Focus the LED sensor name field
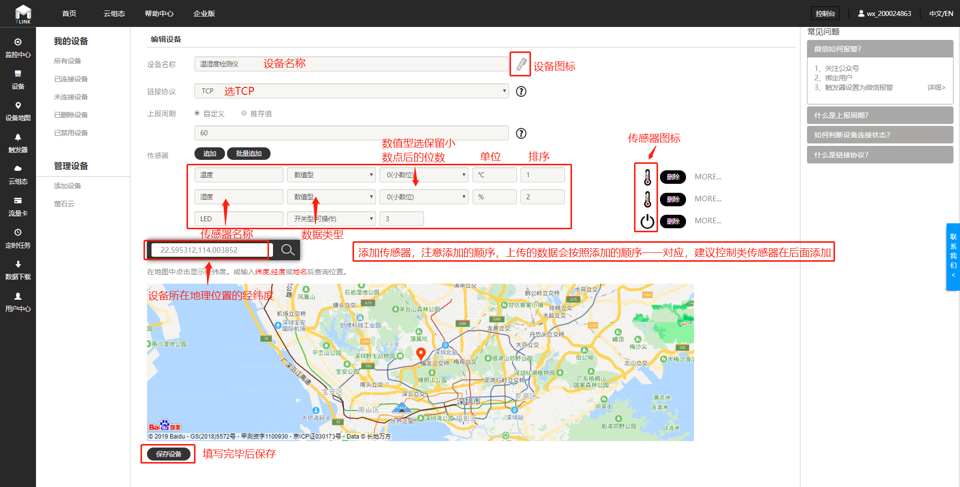The height and width of the screenshot is (487, 960). point(239,219)
